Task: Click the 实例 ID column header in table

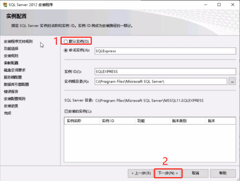Action: pyautogui.click(x=117, y=121)
